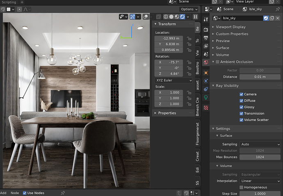
Task: Switch to material preview shading
Action: [x=177, y=17]
